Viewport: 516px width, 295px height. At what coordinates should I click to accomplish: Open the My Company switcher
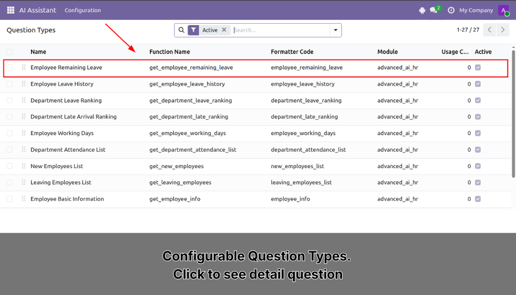(476, 10)
